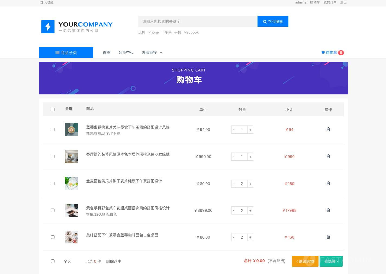Open 会员中心 from the navigation bar
Image resolution: width=386 pixels, height=274 pixels.
click(126, 52)
